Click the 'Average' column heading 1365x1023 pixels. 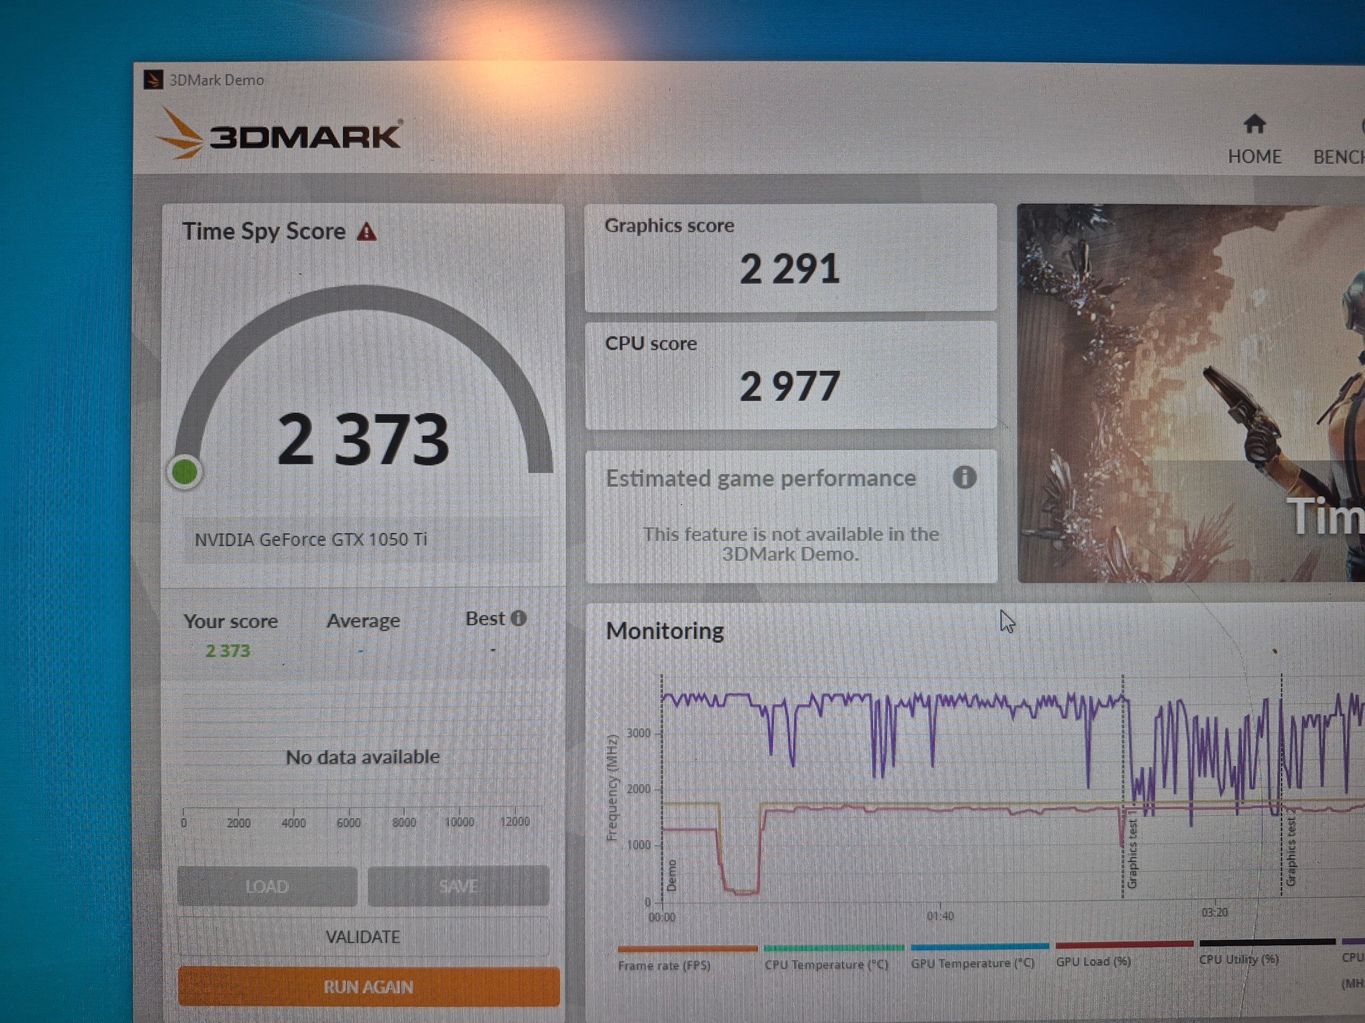click(x=363, y=621)
